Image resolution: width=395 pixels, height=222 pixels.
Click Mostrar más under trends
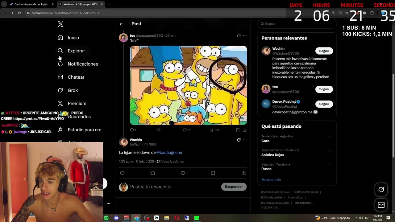271,180
